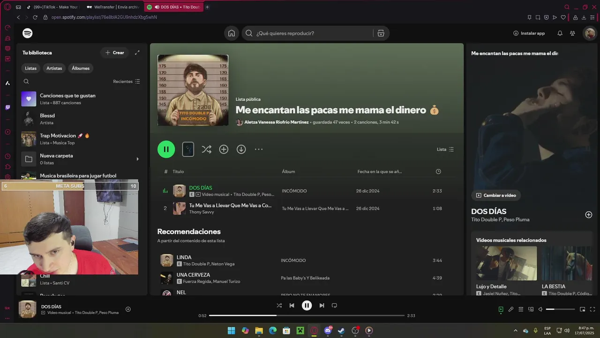The width and height of the screenshot is (600, 338).
Task: Open the Spotify profile avatar menu
Action: [x=590, y=33]
